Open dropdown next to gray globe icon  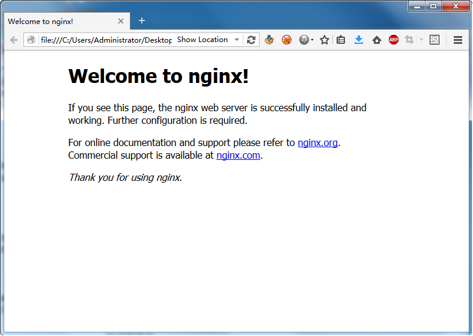point(312,40)
